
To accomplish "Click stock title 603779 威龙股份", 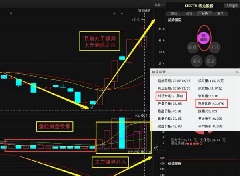I will (199, 6).
